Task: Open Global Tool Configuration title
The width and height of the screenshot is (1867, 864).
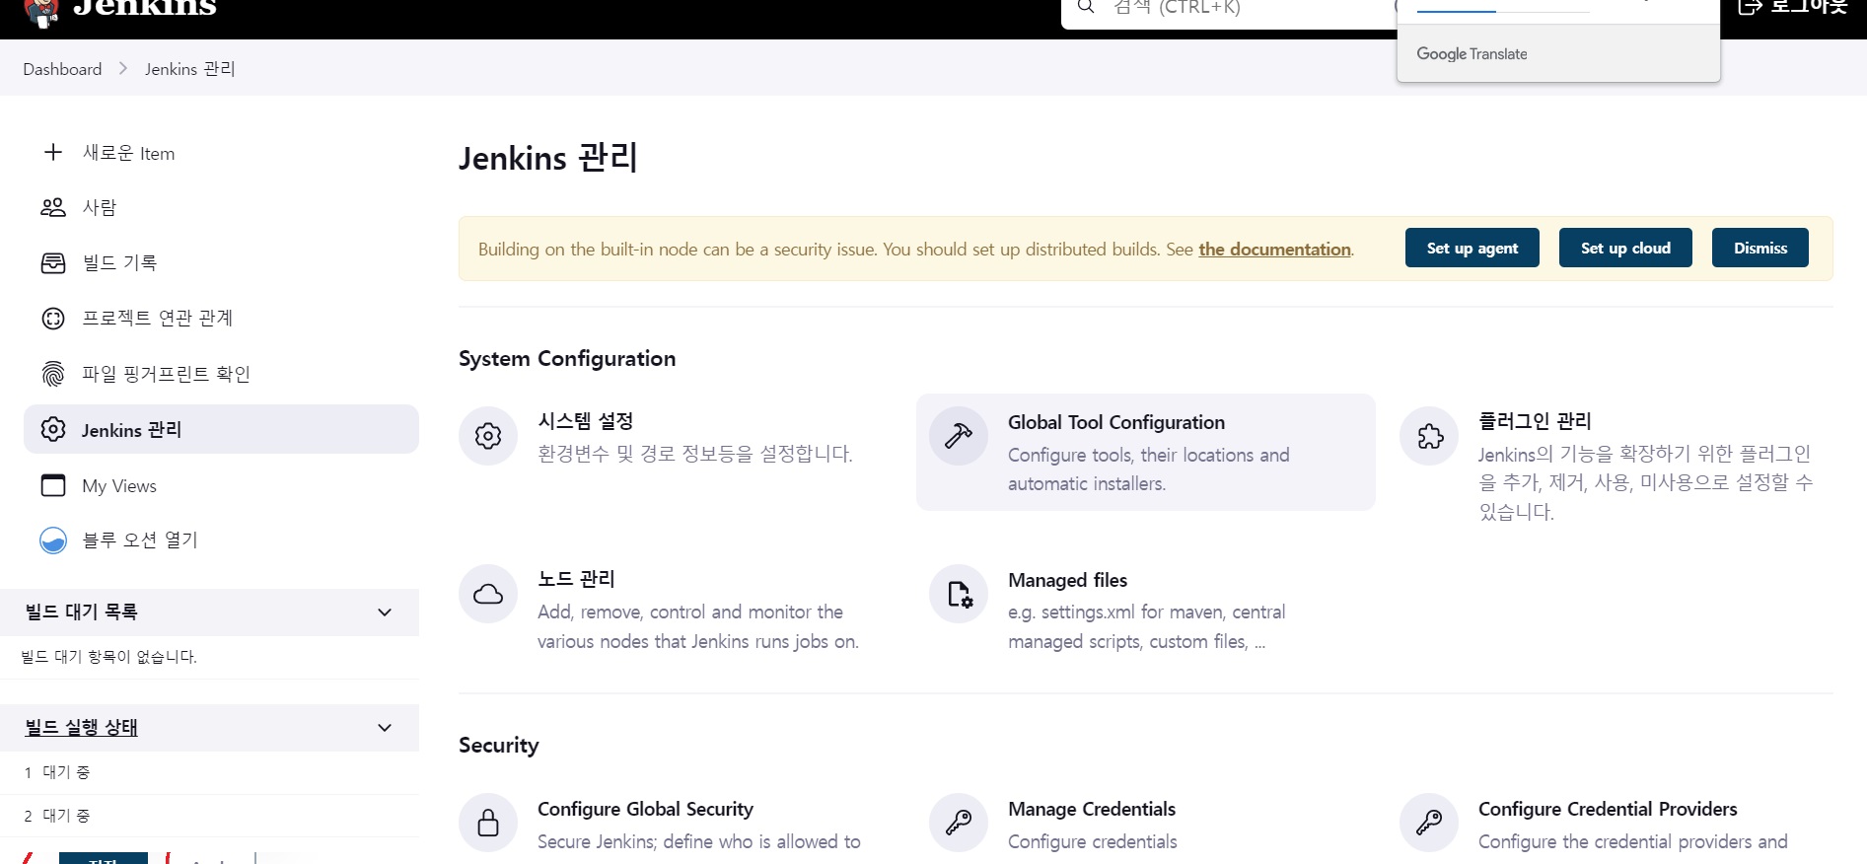Action: pos(1116,422)
